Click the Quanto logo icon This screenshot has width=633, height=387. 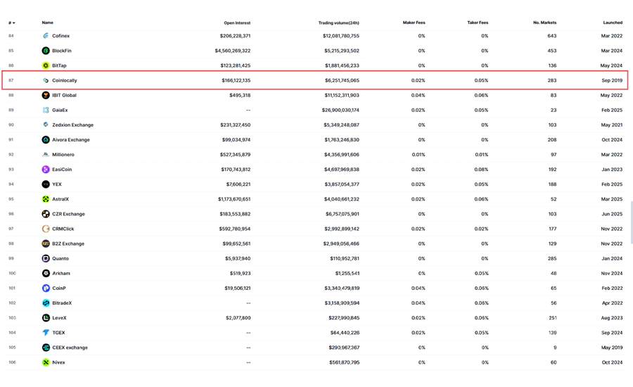tap(46, 258)
